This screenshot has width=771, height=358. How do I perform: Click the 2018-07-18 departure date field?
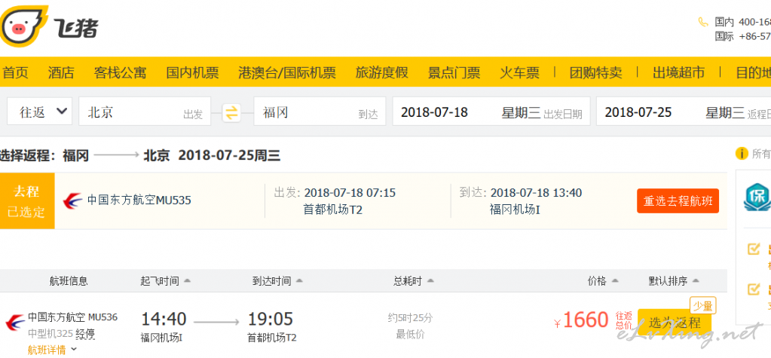click(491, 112)
